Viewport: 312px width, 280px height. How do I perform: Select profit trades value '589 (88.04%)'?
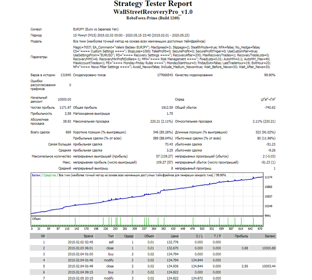[x=163, y=138]
